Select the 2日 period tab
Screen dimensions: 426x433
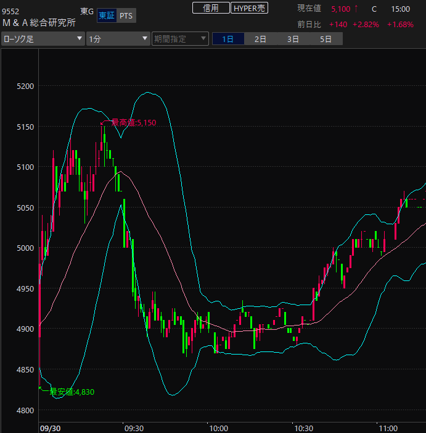(x=260, y=39)
